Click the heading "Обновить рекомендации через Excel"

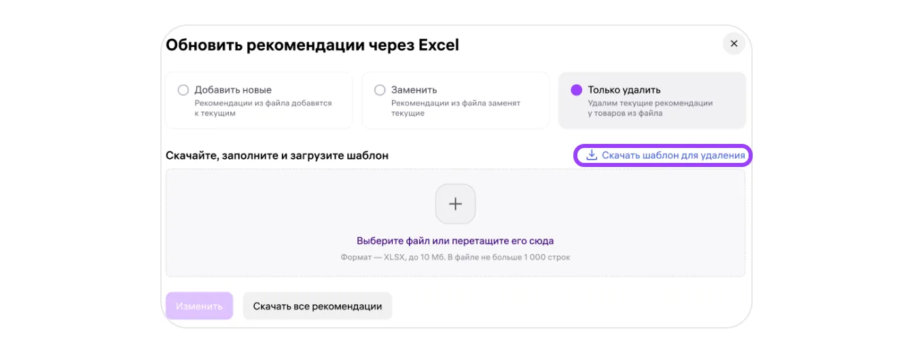coord(312,45)
